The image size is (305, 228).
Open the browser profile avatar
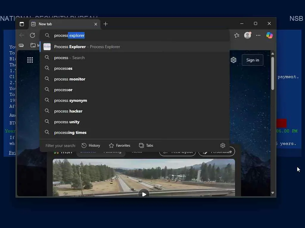pyautogui.click(x=248, y=35)
